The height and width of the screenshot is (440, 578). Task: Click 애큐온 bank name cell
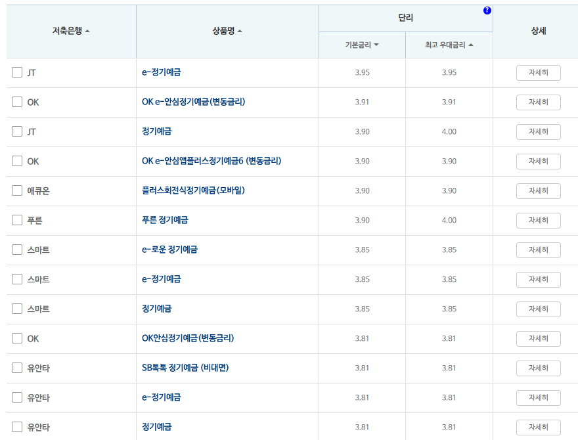[x=38, y=191]
